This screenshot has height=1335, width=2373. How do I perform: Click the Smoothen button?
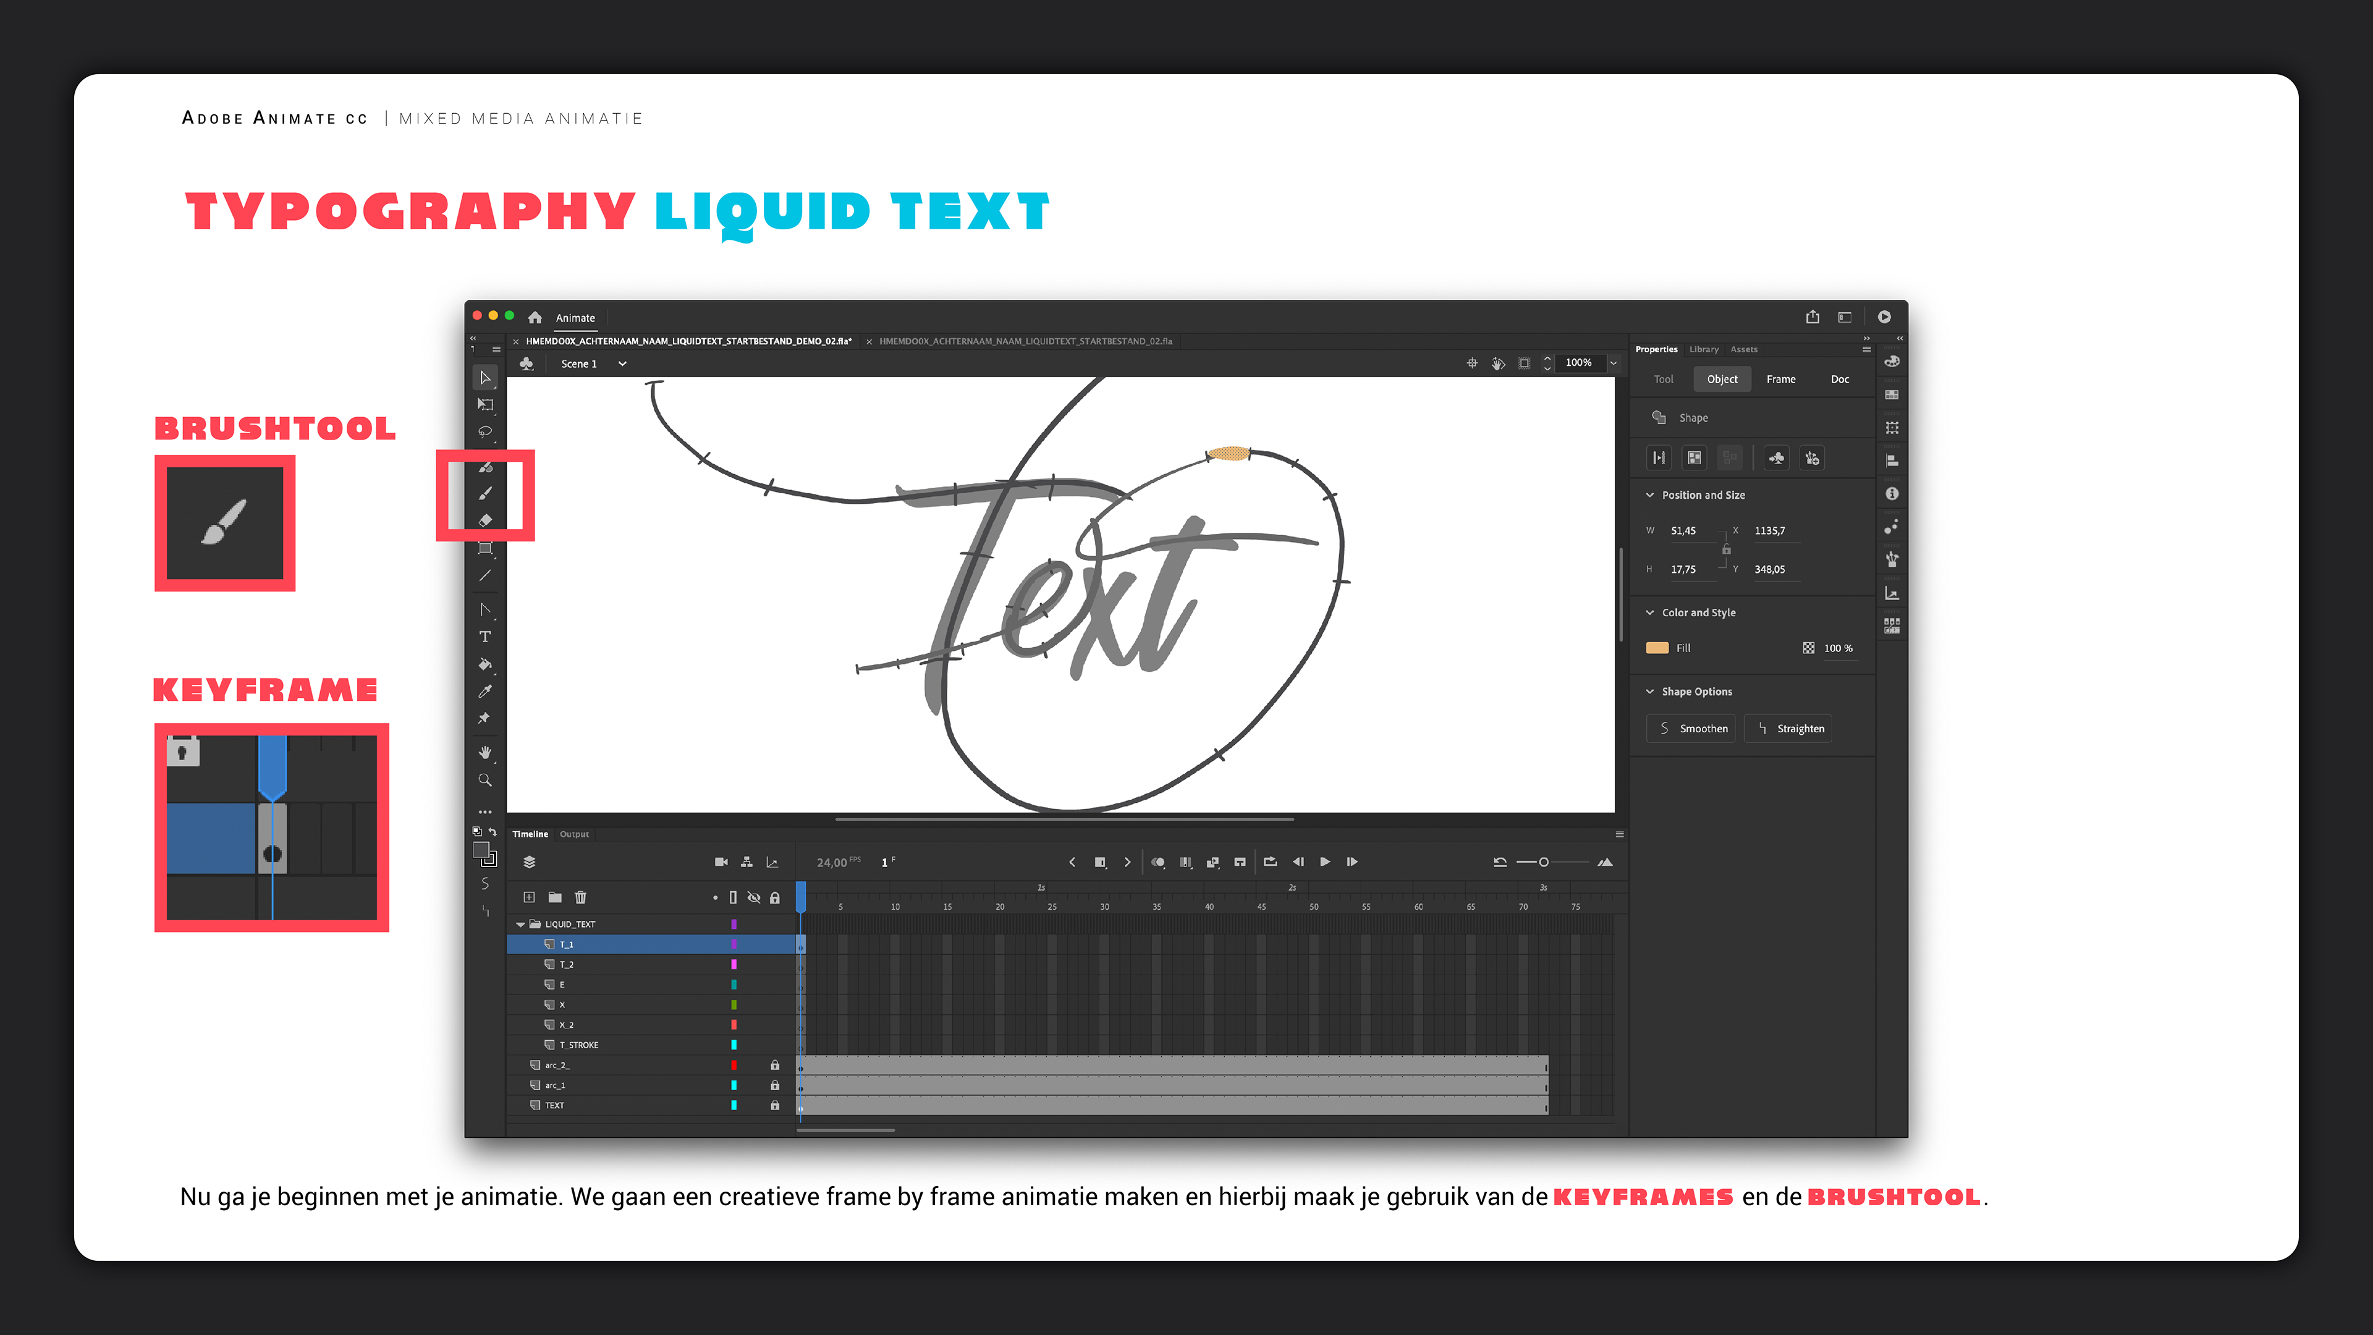coord(1692,729)
